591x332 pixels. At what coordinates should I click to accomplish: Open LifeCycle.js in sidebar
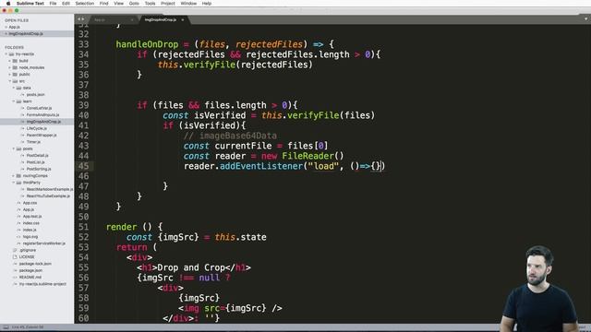click(x=37, y=129)
